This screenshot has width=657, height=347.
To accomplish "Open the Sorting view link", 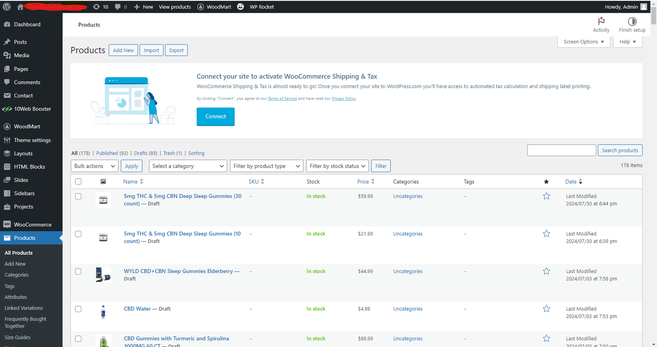I will click(x=196, y=153).
